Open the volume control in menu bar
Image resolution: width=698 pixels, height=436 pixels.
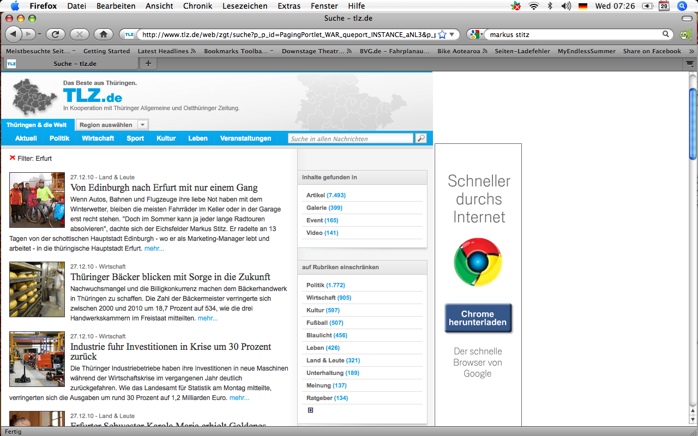[x=566, y=6]
